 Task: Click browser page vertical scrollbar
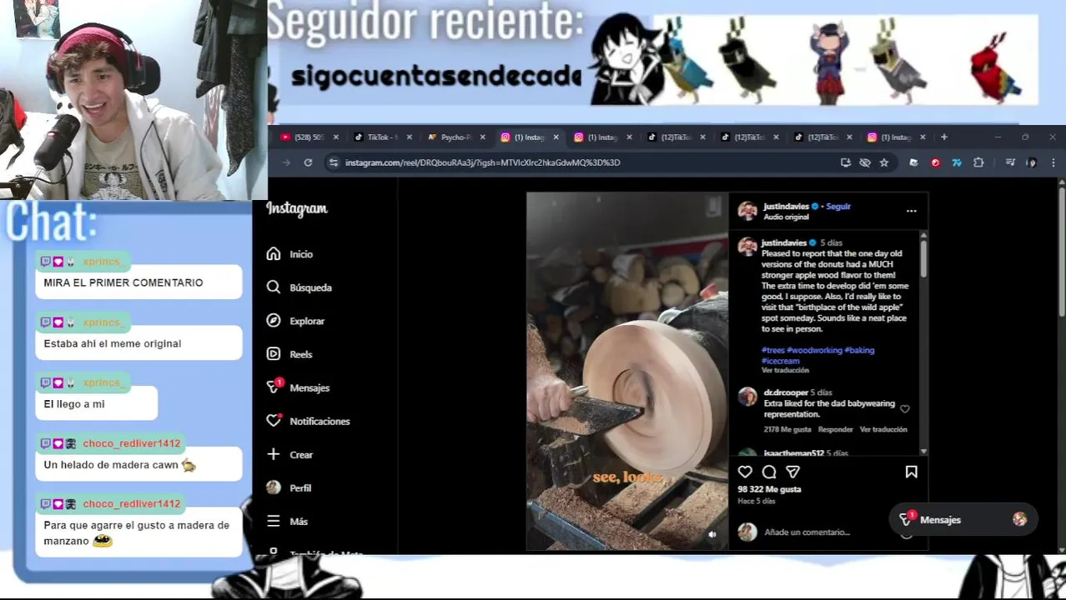(x=1061, y=252)
